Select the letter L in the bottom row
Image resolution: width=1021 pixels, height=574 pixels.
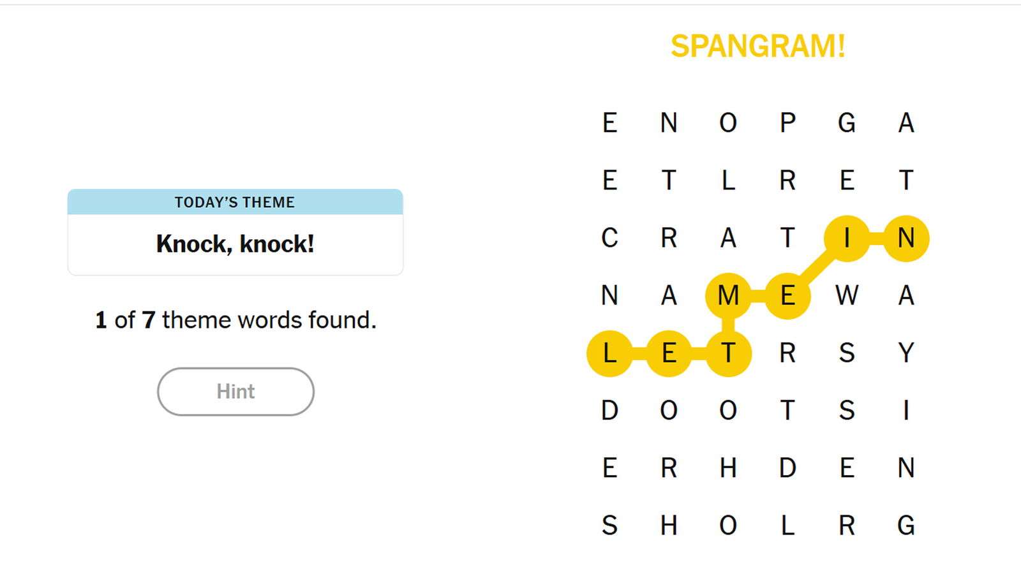787,526
